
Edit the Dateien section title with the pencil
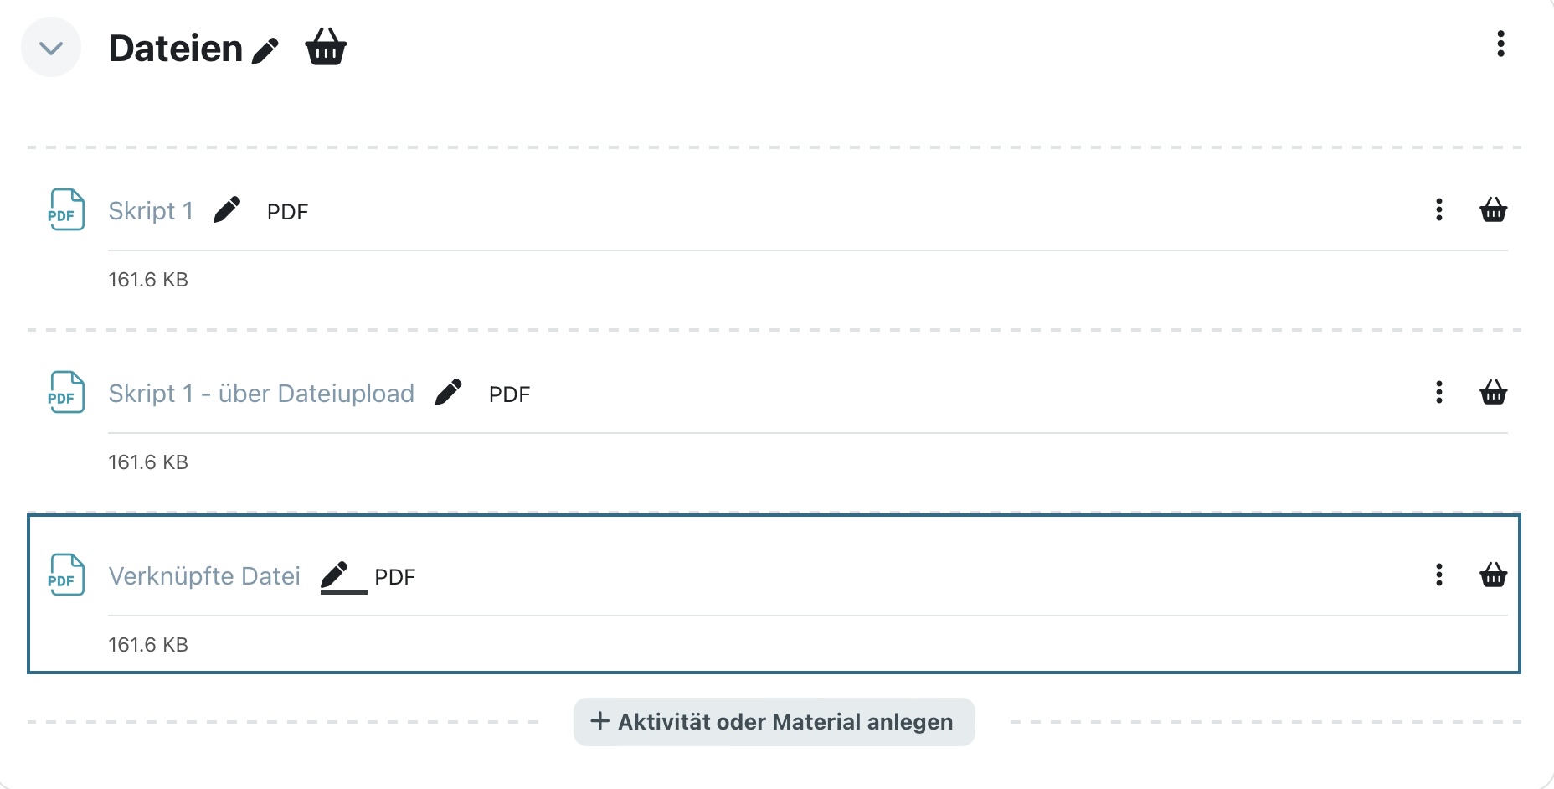point(265,50)
